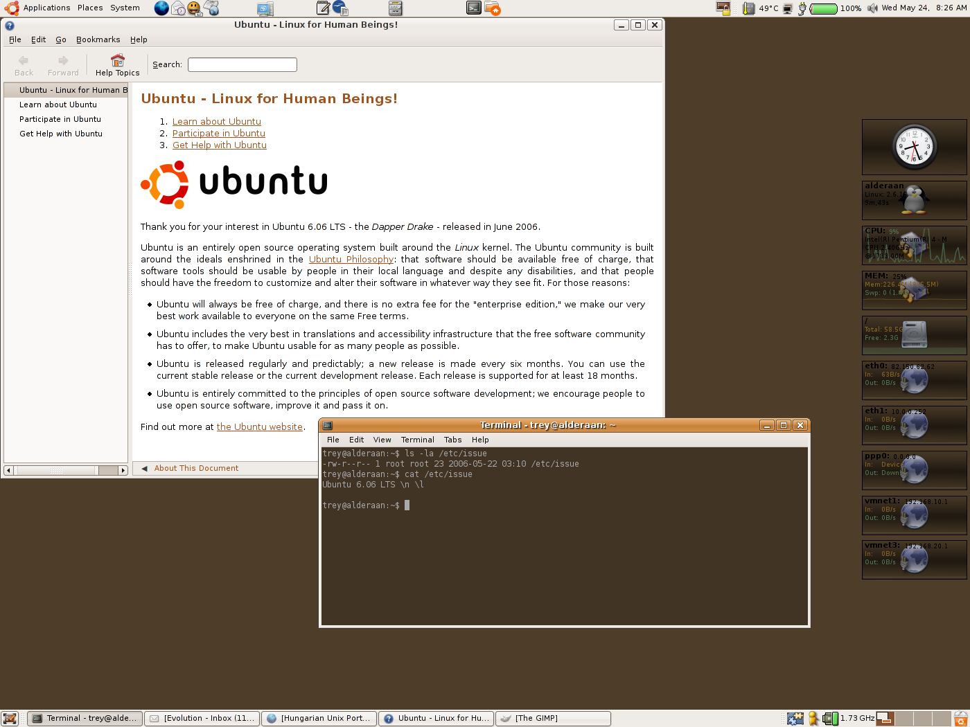Switch to the second workspace in switcher

point(903,719)
